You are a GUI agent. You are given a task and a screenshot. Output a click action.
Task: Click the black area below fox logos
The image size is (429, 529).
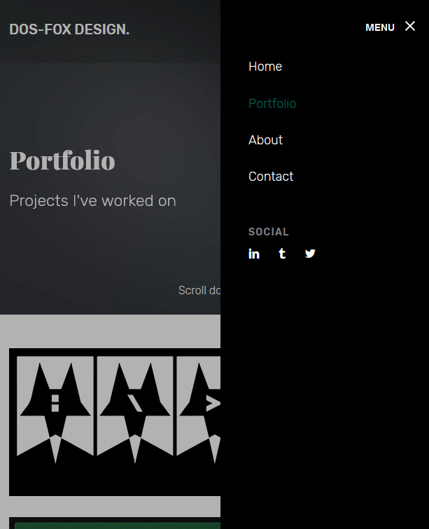pos(115,481)
